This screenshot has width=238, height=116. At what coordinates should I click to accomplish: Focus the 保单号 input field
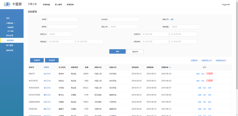(x=63, y=27)
